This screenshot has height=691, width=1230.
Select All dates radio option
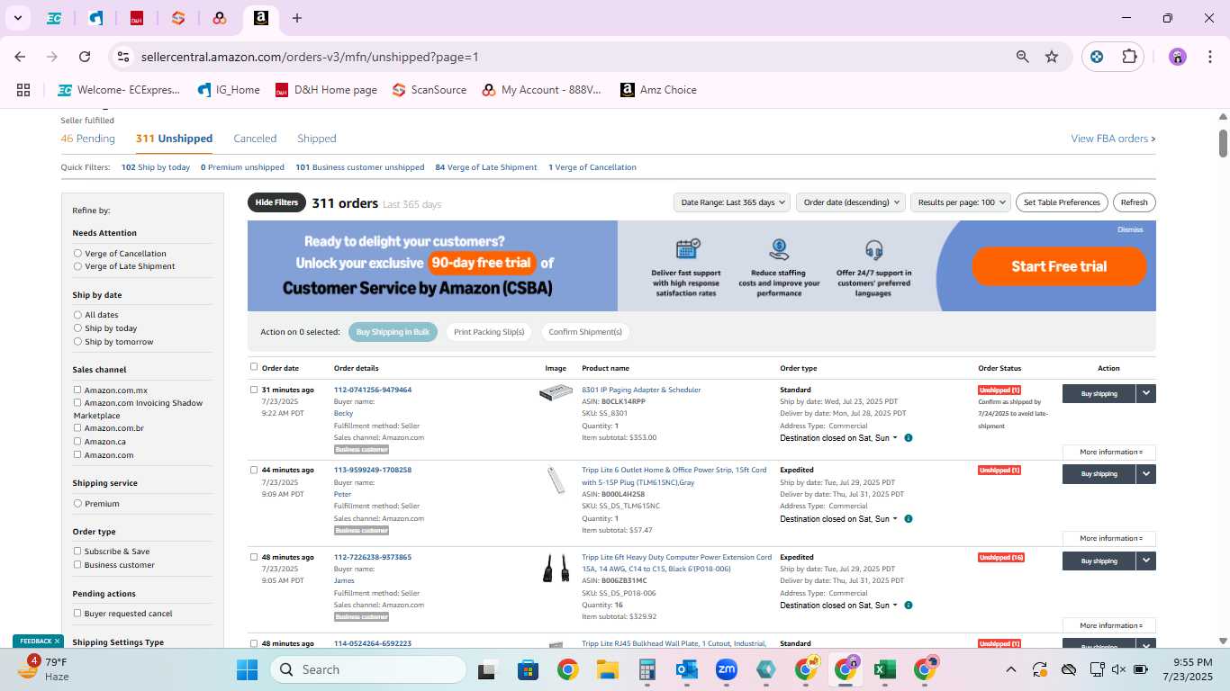click(77, 315)
